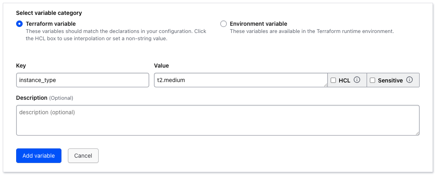Click the info icon next to Sensitive
Screen dimensions: 441x179
409,80
